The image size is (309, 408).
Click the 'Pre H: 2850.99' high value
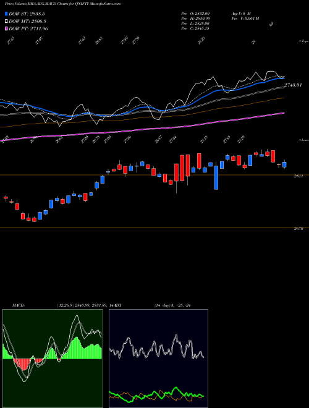pyautogui.click(x=195, y=19)
